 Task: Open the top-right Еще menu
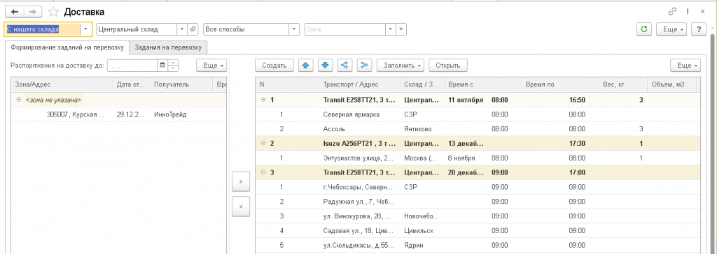click(671, 29)
